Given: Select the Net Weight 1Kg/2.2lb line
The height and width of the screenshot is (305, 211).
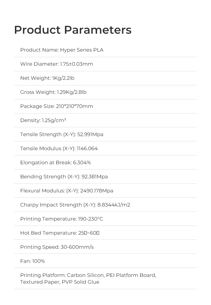Looking at the screenshot, I should (x=47, y=78).
